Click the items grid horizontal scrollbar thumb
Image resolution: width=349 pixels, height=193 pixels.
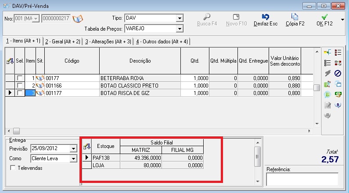click(17, 131)
